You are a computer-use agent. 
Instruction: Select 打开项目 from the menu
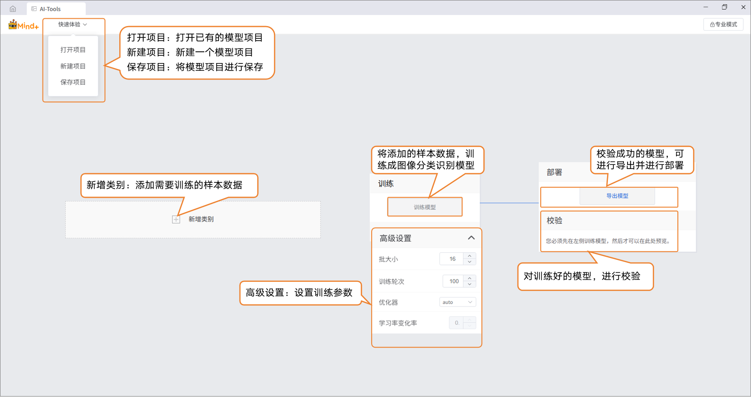[73, 50]
